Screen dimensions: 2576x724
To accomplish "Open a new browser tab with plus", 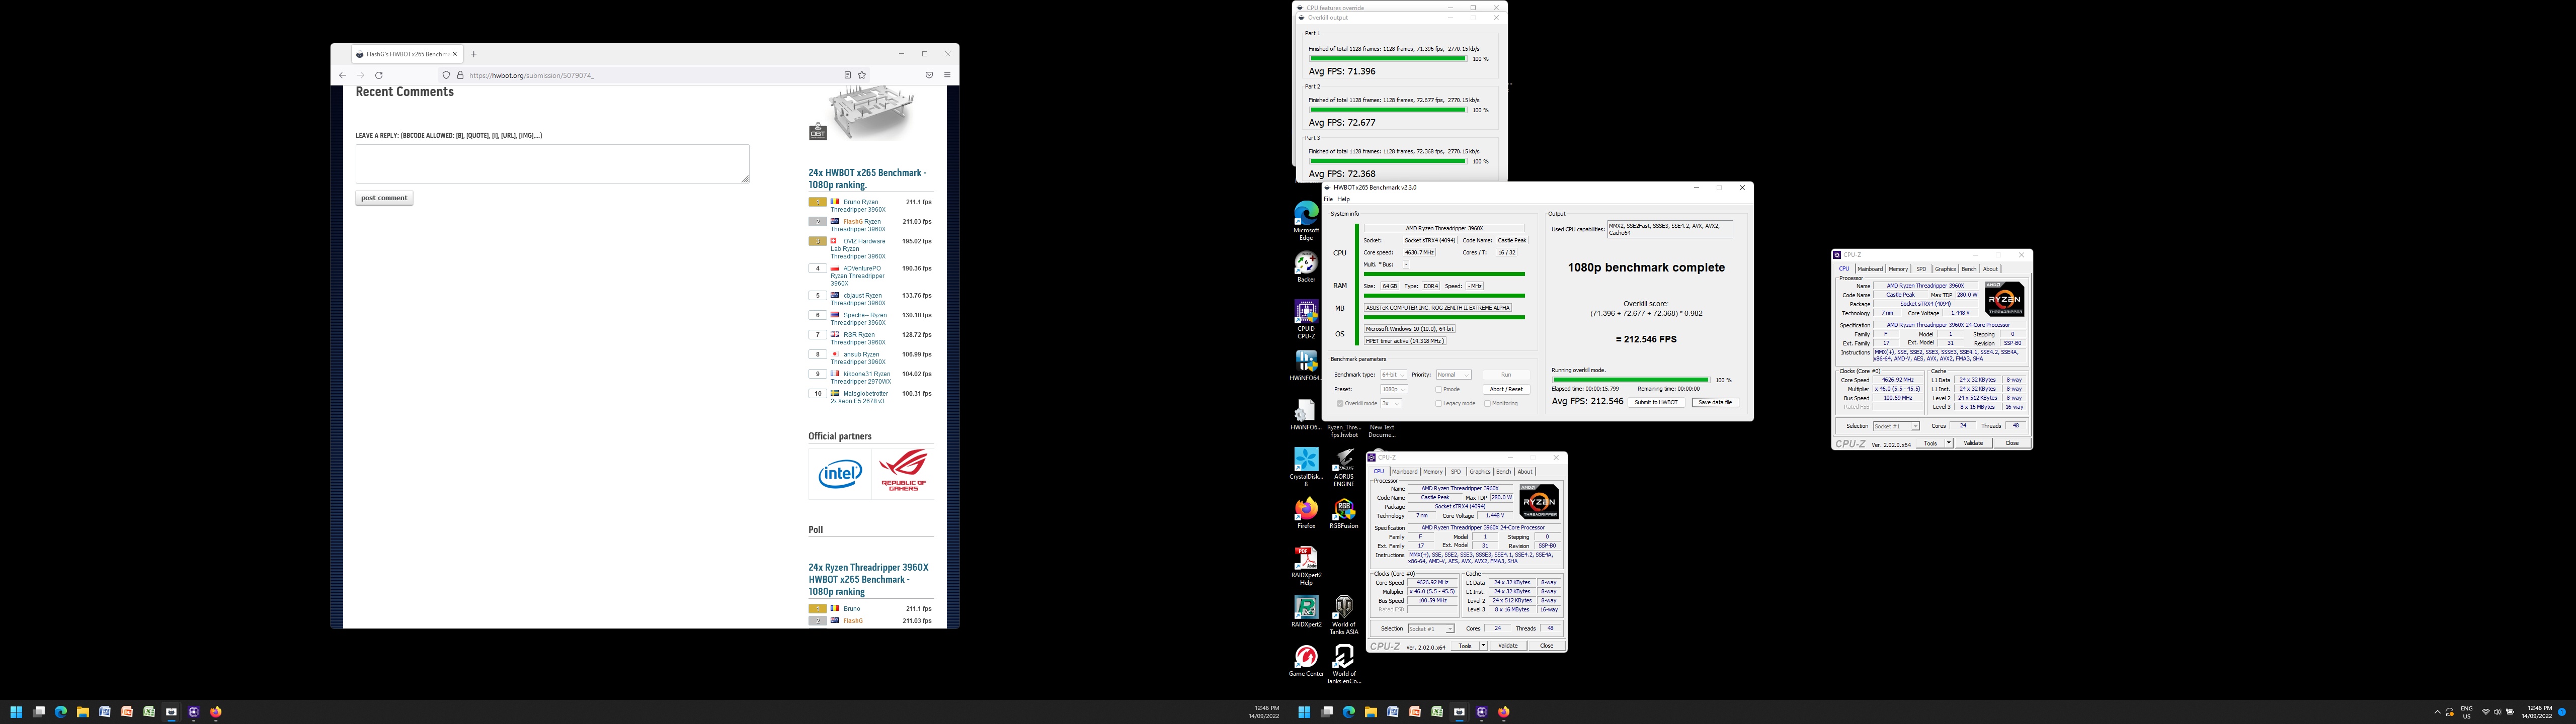I will point(474,54).
